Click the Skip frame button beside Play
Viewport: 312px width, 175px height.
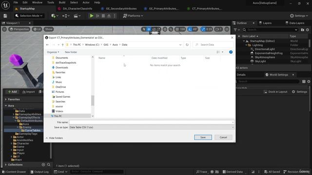click(x=97, y=16)
